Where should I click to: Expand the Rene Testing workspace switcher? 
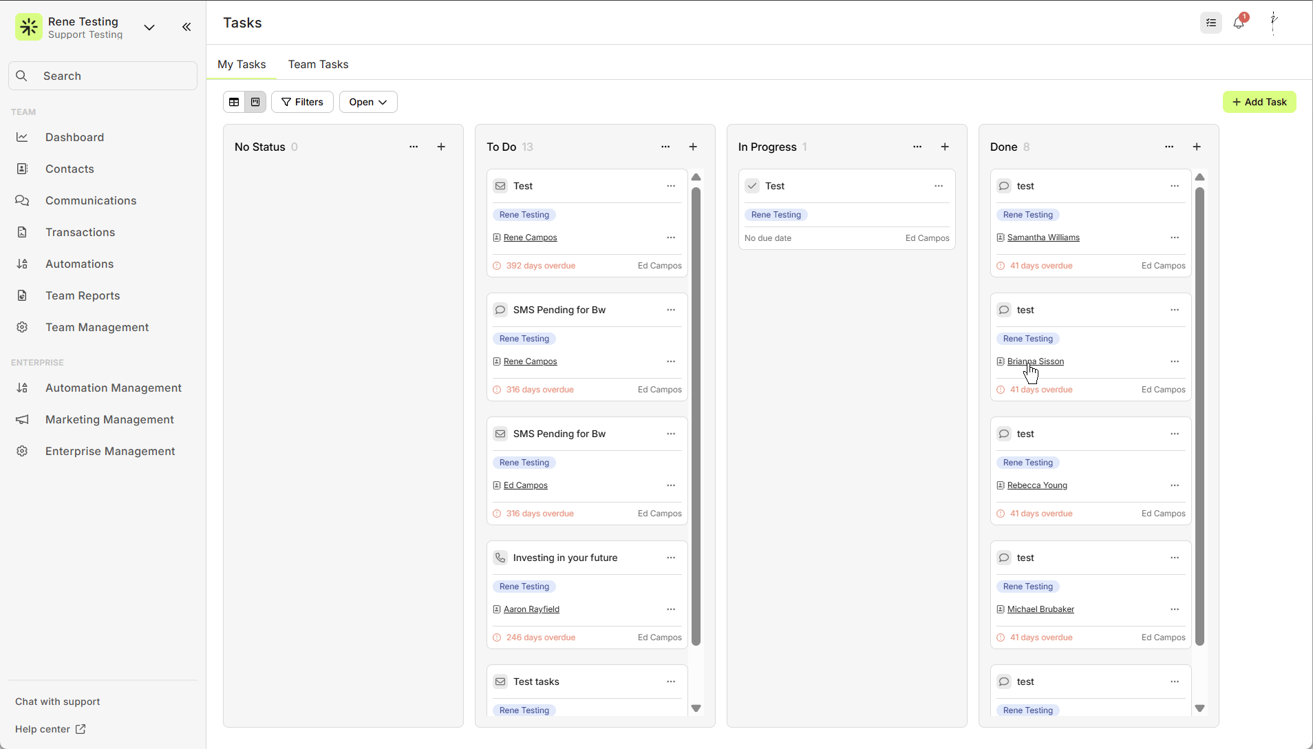click(x=149, y=28)
